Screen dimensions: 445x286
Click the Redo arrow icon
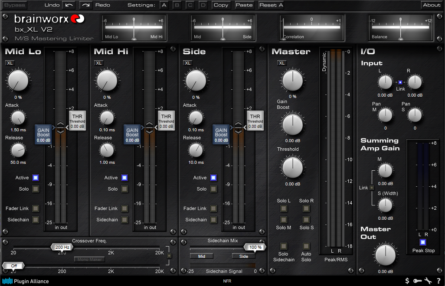click(x=85, y=5)
